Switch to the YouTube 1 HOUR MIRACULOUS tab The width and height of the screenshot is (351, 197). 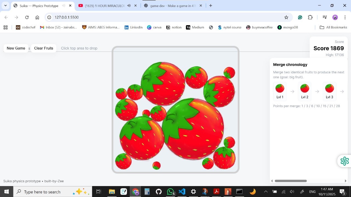104,6
